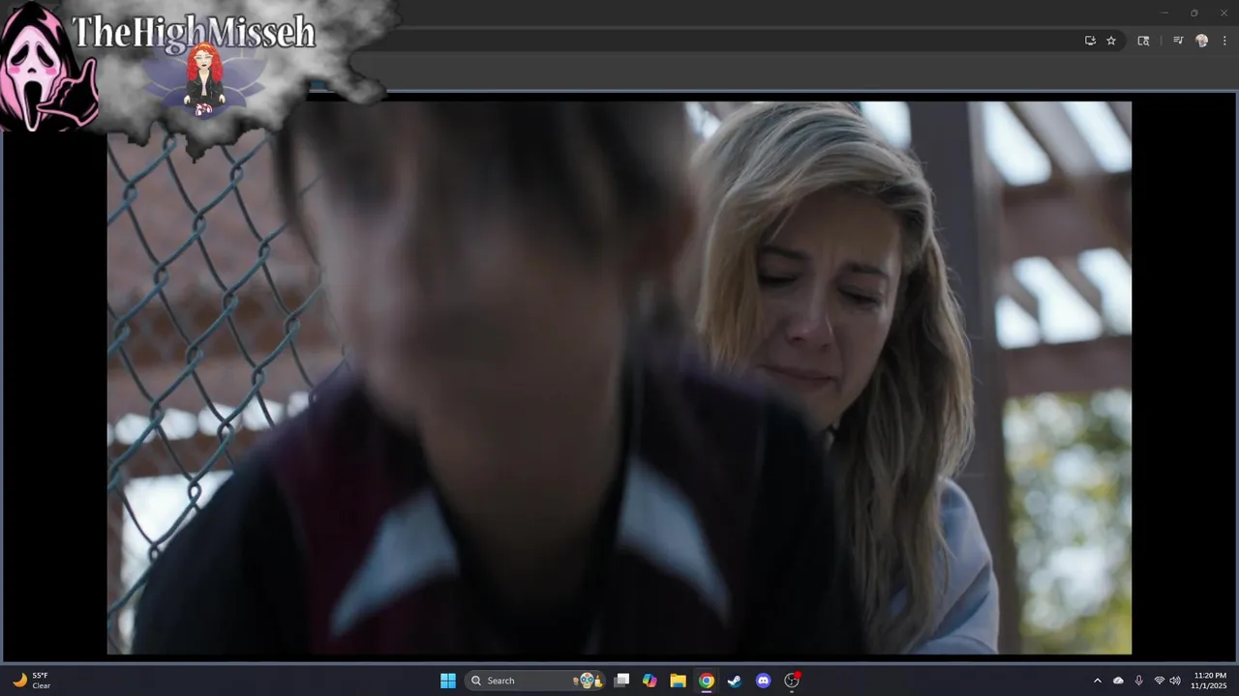Minimize the Chrome window

click(x=1164, y=13)
